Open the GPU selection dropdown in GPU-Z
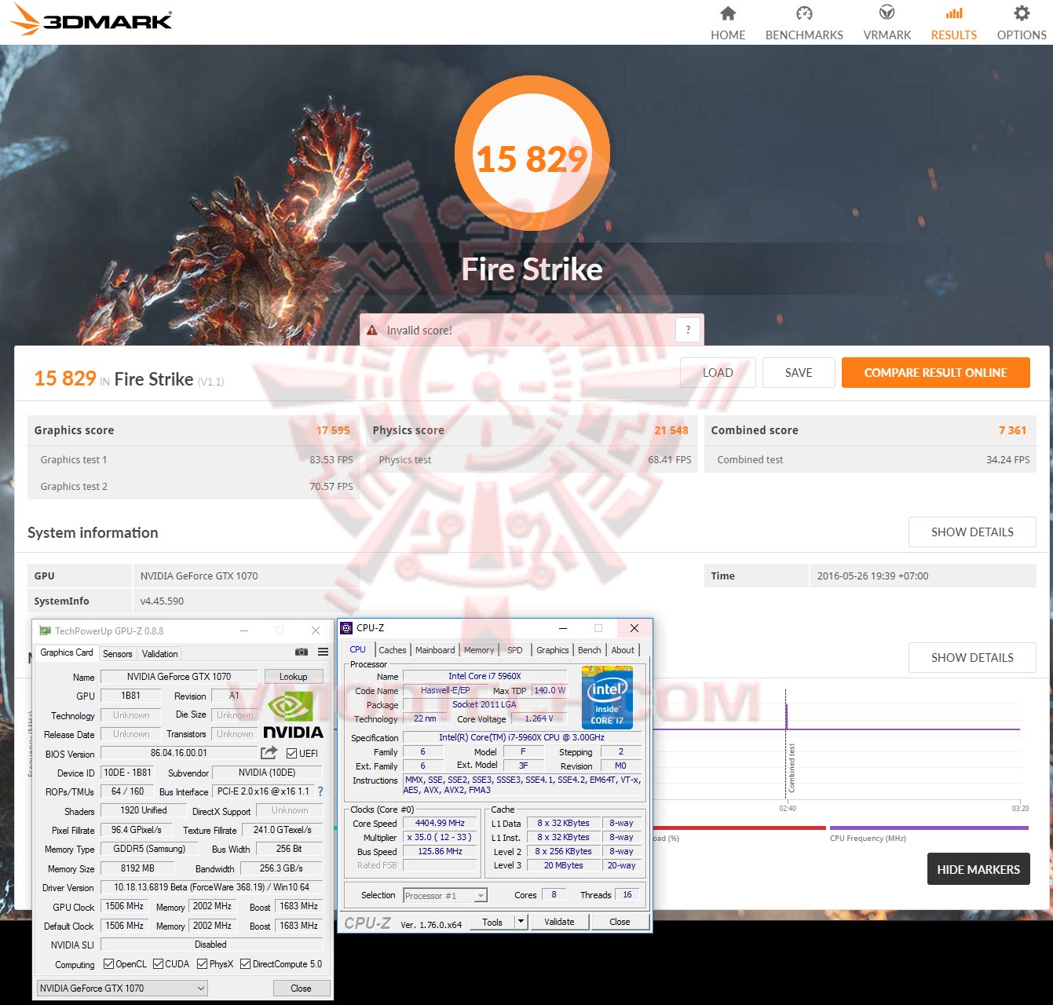1053x1005 pixels. [x=122, y=988]
